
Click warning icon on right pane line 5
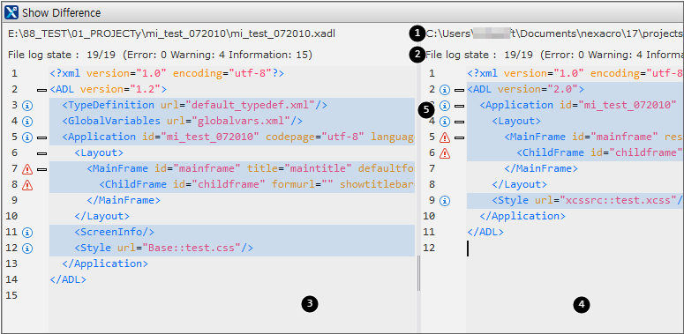point(445,137)
